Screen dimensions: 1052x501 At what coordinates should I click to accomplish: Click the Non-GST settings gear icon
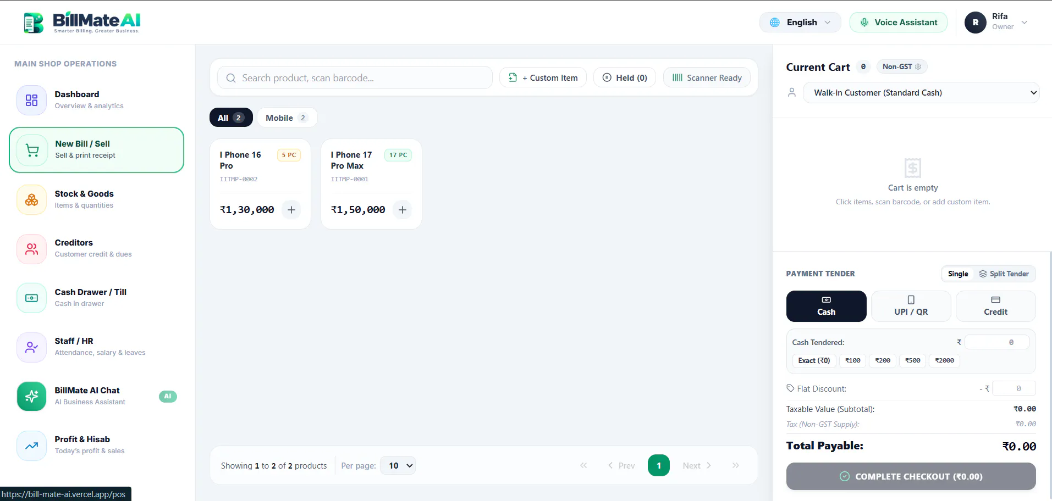pyautogui.click(x=918, y=66)
